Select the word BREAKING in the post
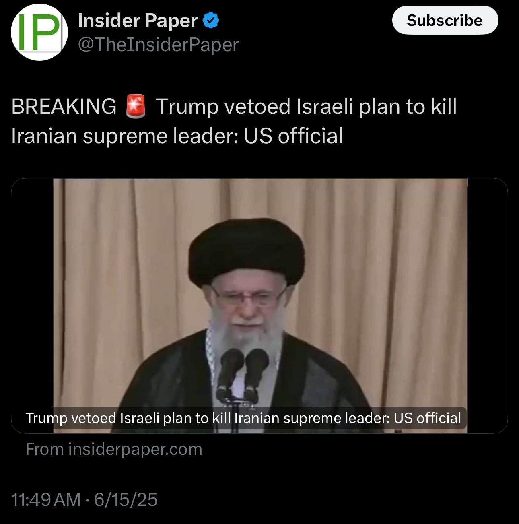Image resolution: width=519 pixels, height=524 pixels. coord(64,107)
